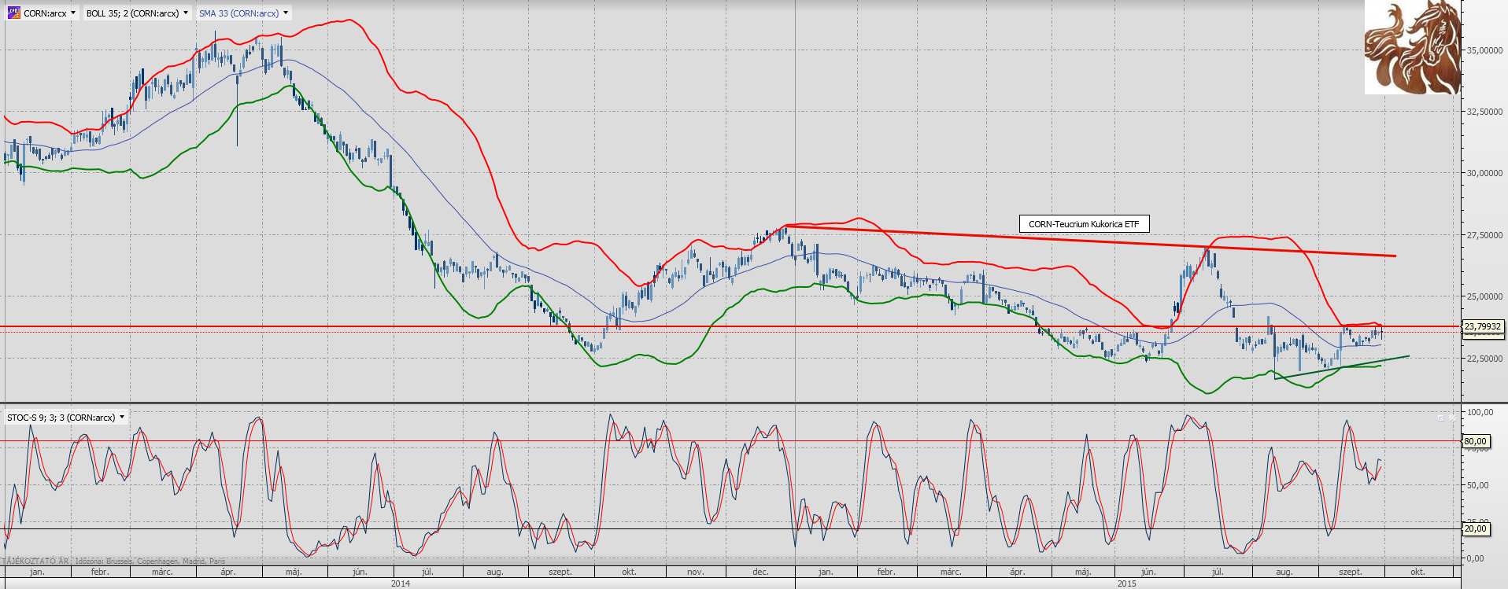
Task: Select the CORN-Teucrium Kukorica ETF text label
Action: point(1083,224)
